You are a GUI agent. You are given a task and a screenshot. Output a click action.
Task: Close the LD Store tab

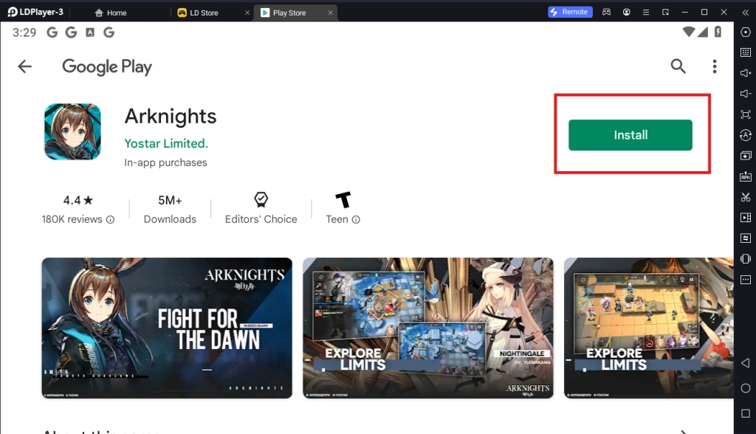coord(247,13)
